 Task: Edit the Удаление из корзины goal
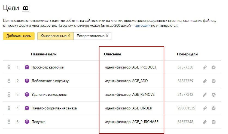[x=205, y=94]
